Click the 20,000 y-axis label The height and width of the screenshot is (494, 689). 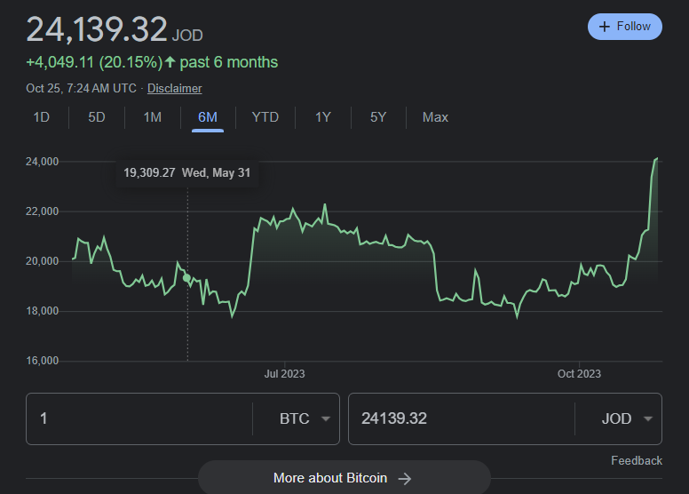(x=43, y=261)
